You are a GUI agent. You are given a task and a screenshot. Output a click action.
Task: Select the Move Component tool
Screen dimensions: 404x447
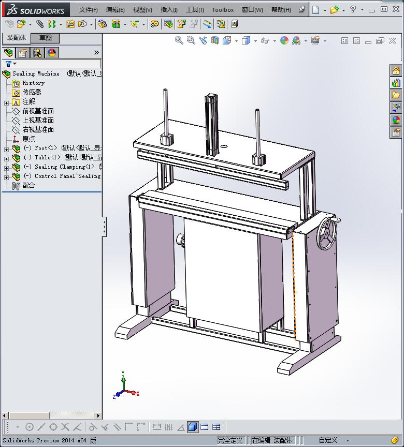pyautogui.click(x=82, y=24)
